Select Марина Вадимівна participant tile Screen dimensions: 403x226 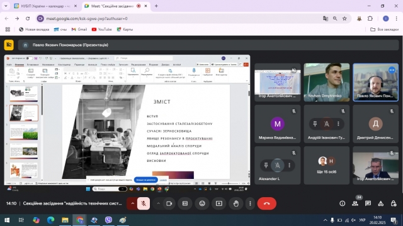pos(278,124)
